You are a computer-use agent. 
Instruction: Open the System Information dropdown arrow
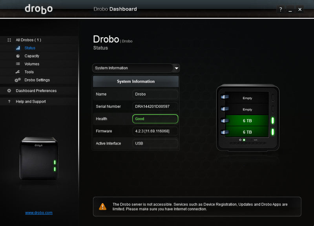[176, 68]
